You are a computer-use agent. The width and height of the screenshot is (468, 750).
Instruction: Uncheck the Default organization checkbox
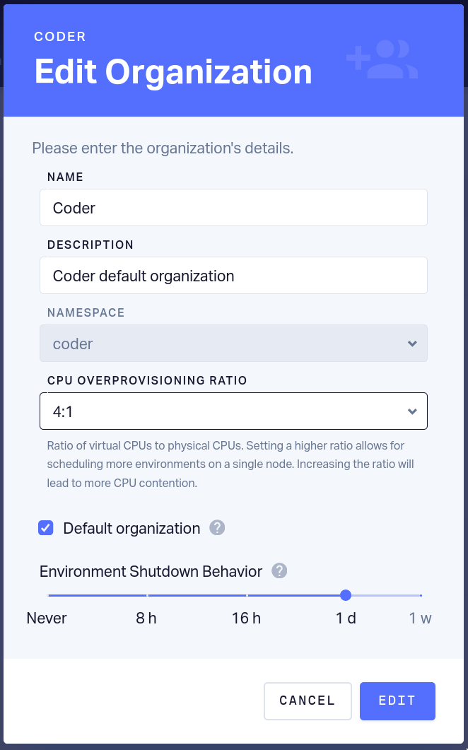coord(46,528)
